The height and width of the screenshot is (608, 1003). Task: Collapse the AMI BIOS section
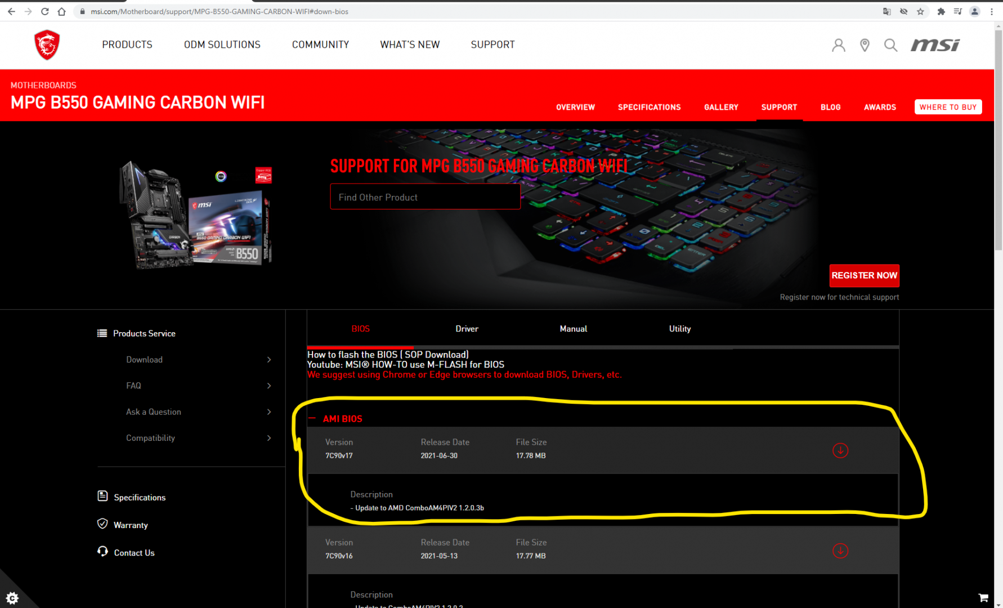click(x=312, y=418)
